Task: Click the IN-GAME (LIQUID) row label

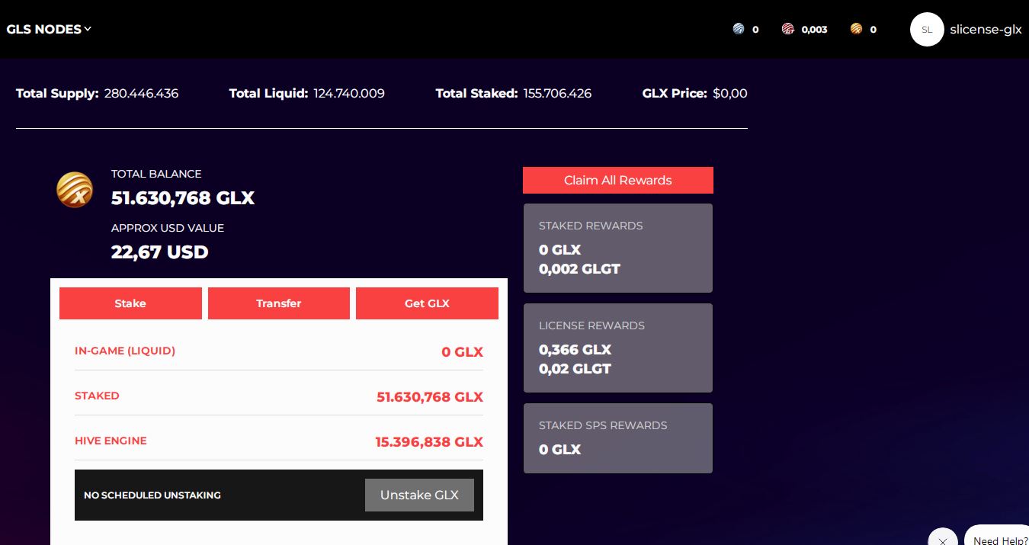Action: 125,351
